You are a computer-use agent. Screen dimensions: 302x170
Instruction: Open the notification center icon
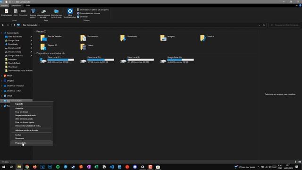click(x=297, y=167)
